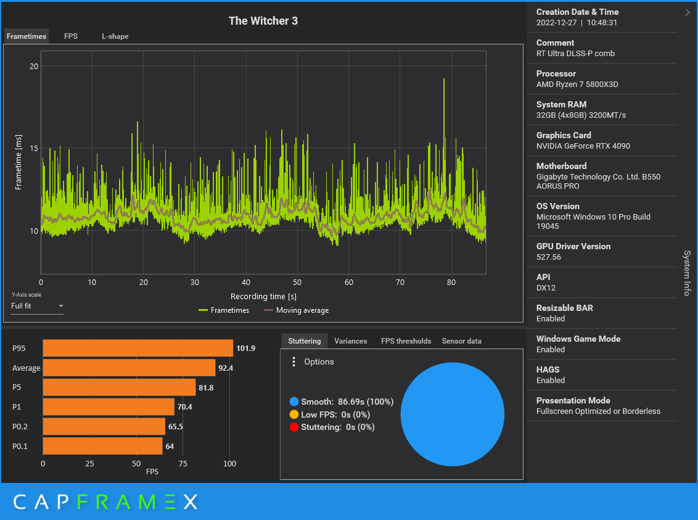Click the API value DX12
Image resolution: width=698 pixels, height=520 pixels.
tap(546, 287)
